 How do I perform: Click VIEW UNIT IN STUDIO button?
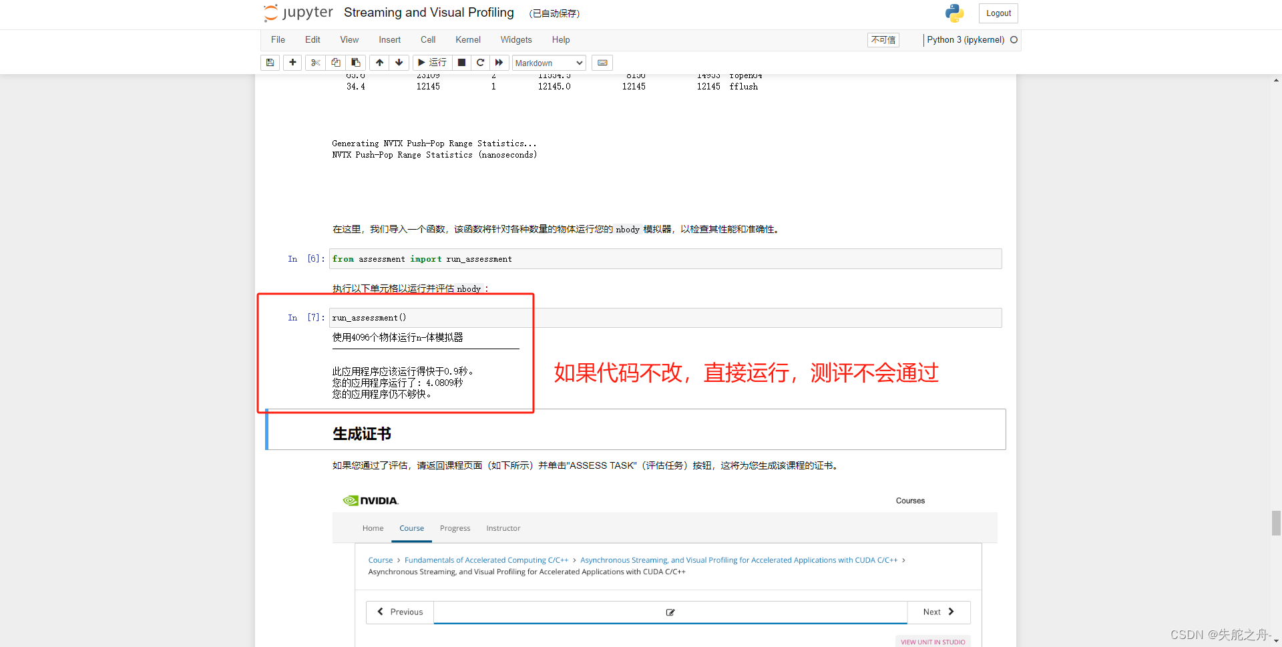tap(933, 642)
